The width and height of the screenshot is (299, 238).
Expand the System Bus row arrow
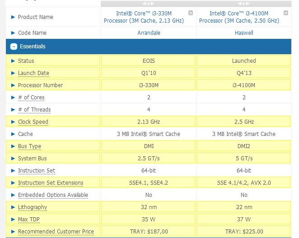(x=13, y=159)
